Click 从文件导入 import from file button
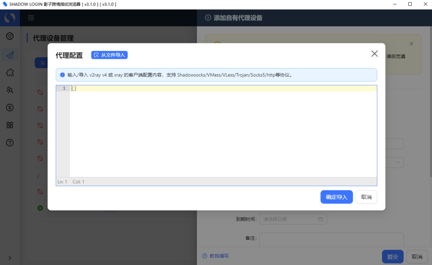Image resolution: width=432 pixels, height=265 pixels. pyautogui.click(x=109, y=55)
